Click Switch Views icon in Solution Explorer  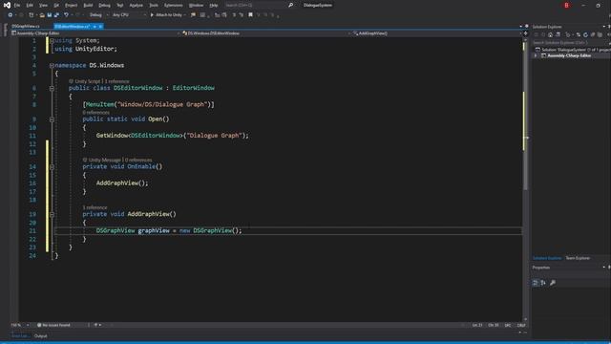click(558, 34)
